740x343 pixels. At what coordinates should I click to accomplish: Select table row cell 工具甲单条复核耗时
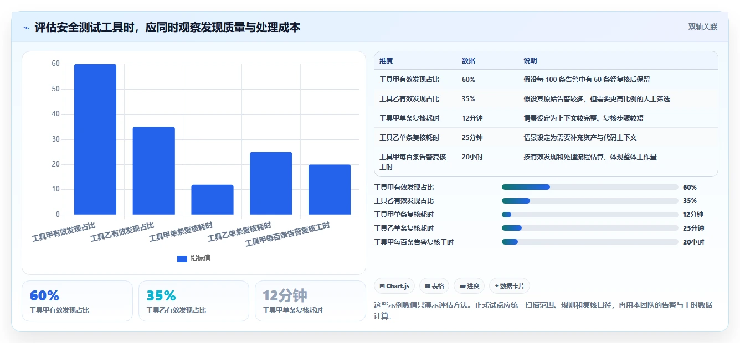click(x=409, y=118)
